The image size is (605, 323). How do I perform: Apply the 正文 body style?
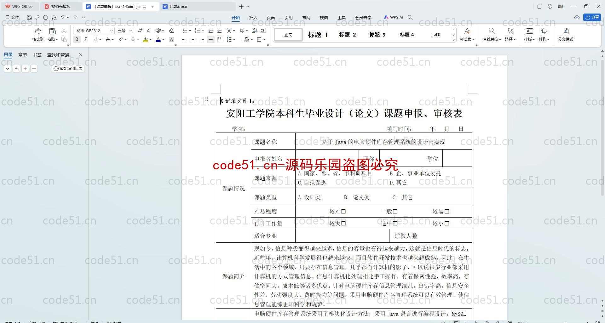(288, 35)
